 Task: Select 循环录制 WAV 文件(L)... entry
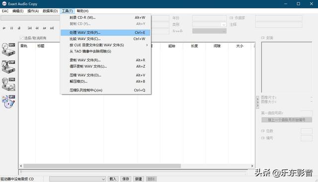(x=105, y=66)
